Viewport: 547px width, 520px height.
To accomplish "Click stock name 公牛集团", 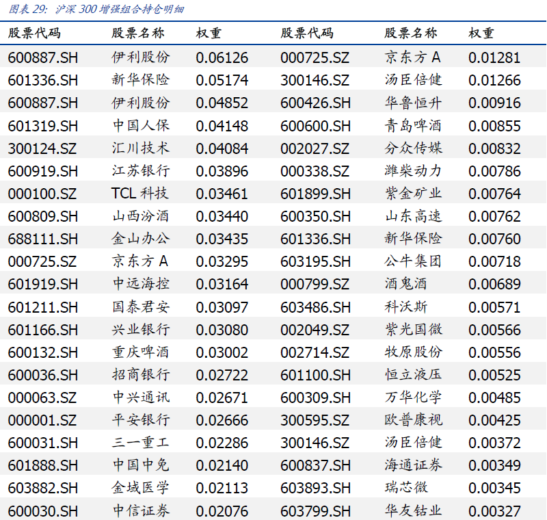I will 414,261.
